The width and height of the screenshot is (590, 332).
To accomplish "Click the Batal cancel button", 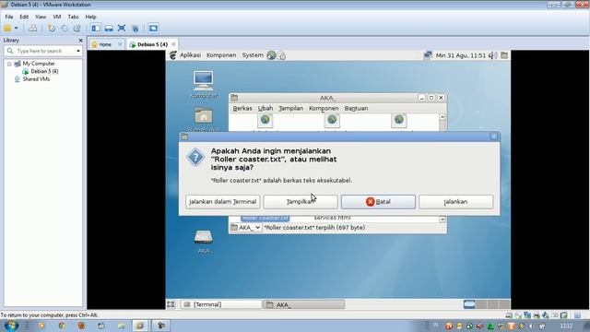I will [x=378, y=202].
